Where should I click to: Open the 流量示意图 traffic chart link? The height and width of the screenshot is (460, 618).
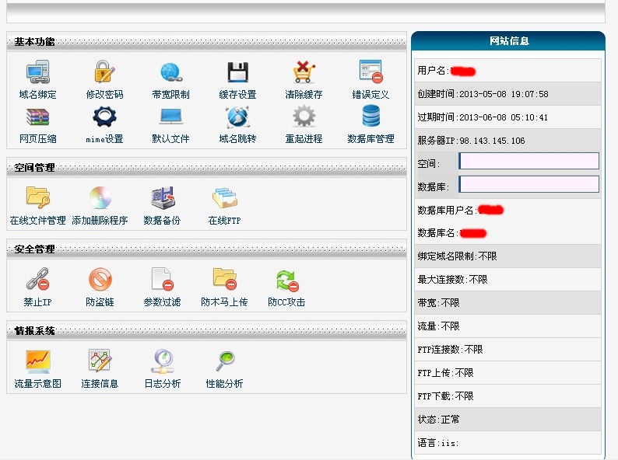tap(37, 383)
